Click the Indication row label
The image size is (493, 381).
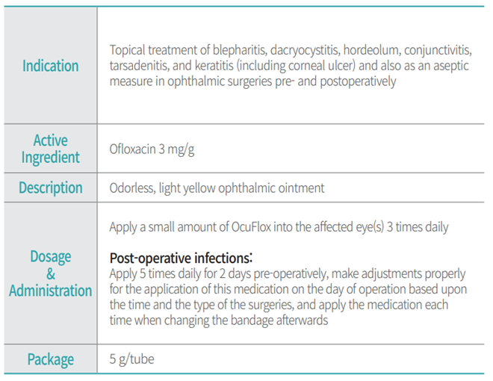[x=50, y=66]
